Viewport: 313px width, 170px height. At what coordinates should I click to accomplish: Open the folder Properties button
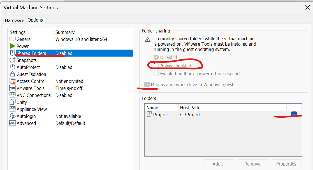(286, 164)
